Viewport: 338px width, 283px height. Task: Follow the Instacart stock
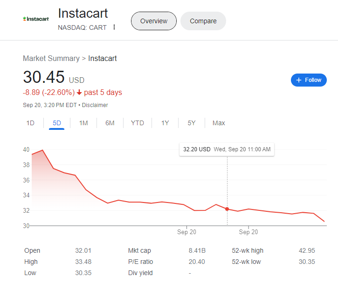coord(309,80)
